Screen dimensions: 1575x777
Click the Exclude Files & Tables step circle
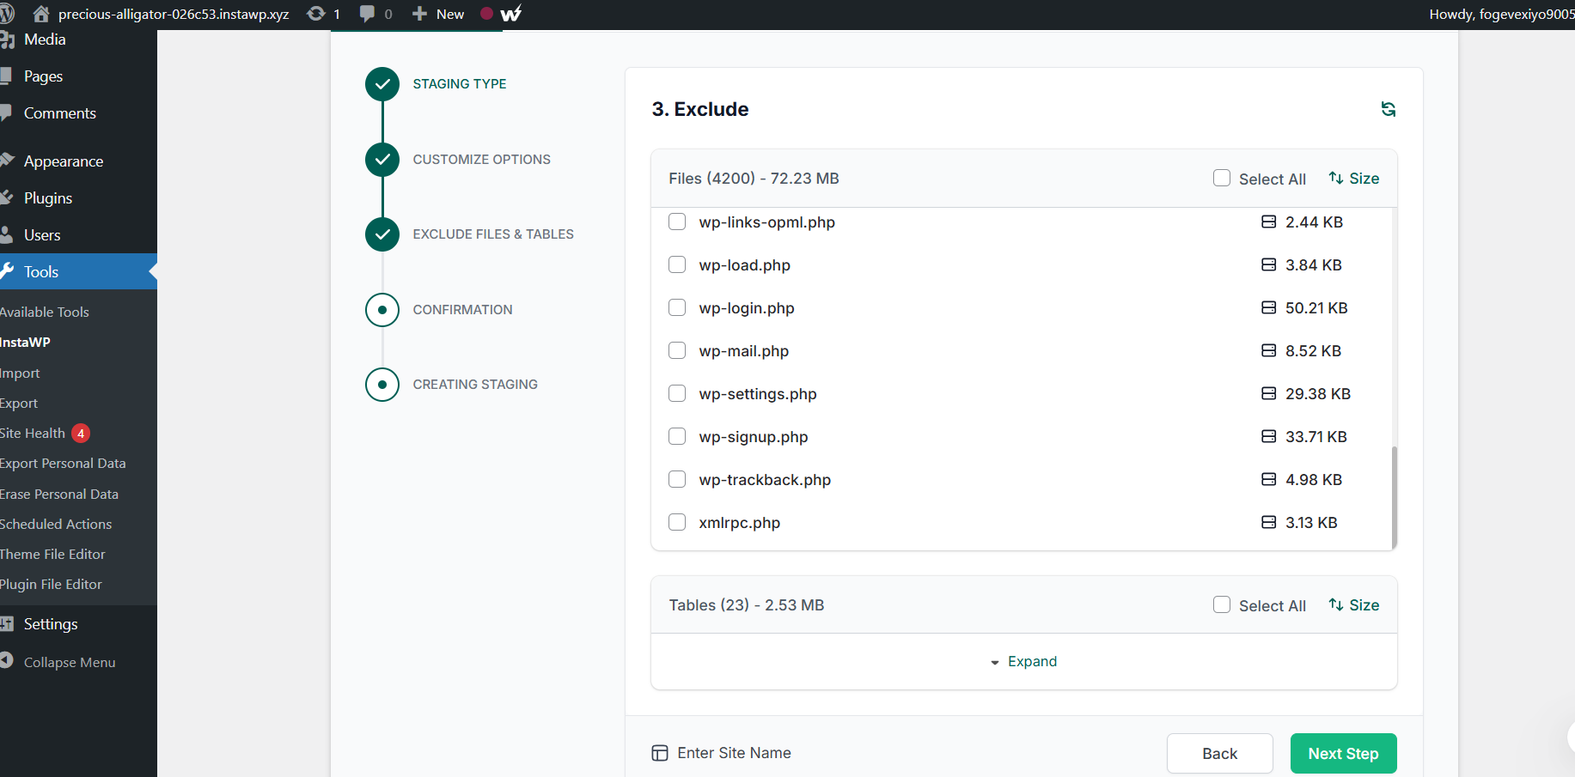pyautogui.click(x=382, y=234)
